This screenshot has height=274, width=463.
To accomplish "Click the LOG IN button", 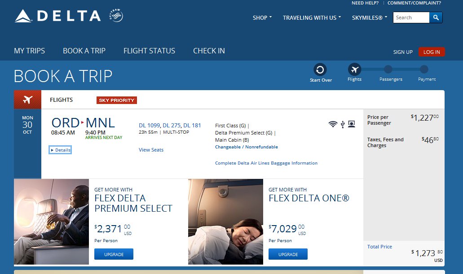I will [432, 52].
